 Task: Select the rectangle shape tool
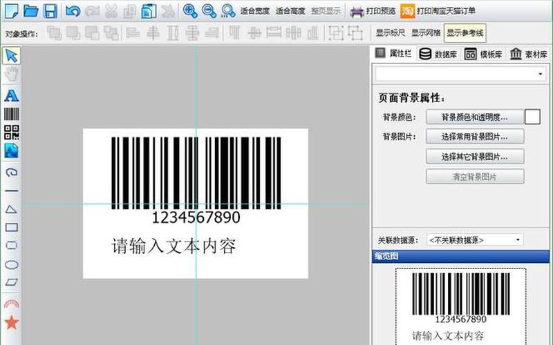coord(11,228)
